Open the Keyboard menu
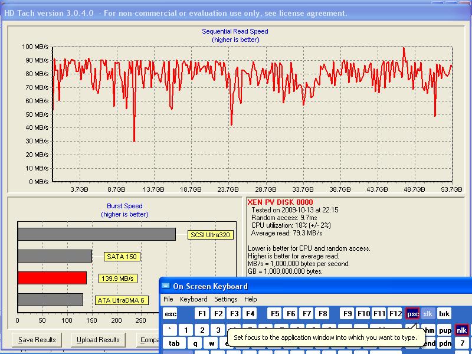Image resolution: width=472 pixels, height=354 pixels. coord(194,299)
